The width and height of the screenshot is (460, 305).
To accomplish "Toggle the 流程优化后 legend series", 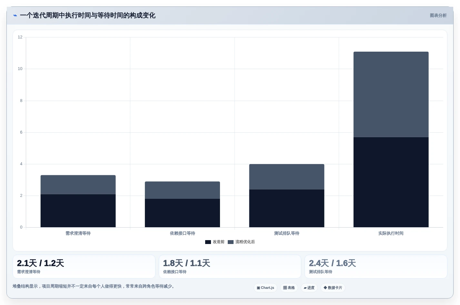I will tap(241, 242).
